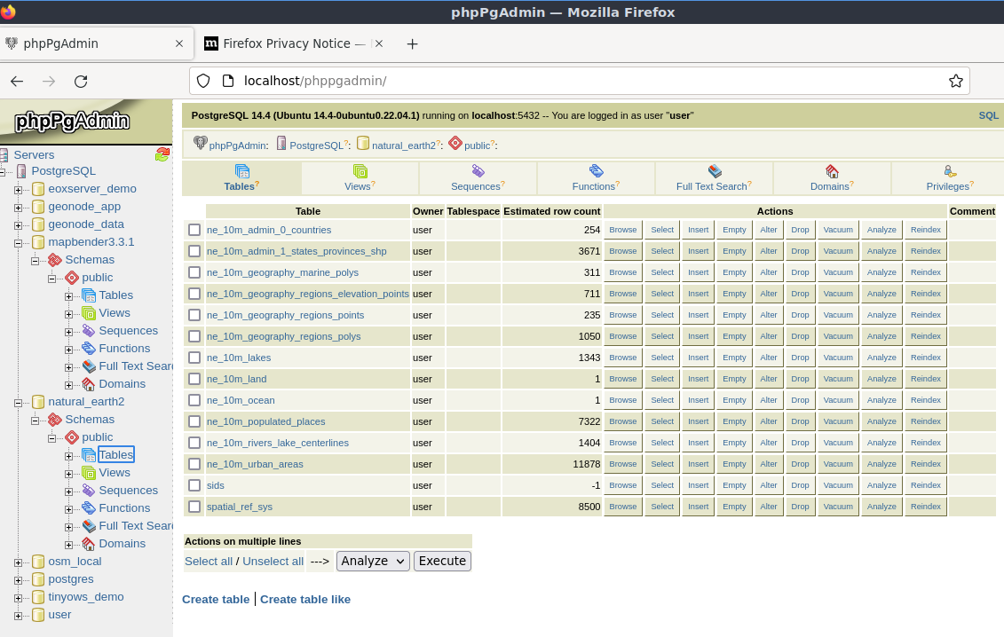Reload the page with the browser refresh icon

pos(81,82)
